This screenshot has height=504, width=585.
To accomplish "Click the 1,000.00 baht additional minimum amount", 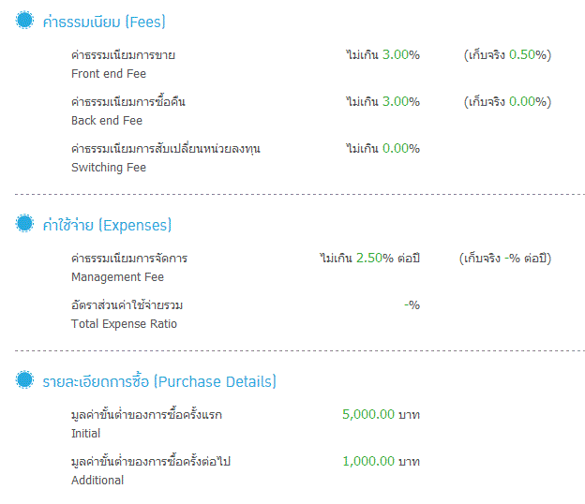I will pyautogui.click(x=381, y=462).
